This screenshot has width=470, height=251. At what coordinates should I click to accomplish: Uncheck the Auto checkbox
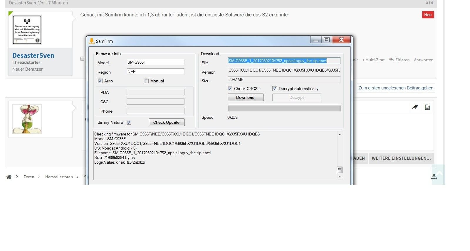pos(100,81)
